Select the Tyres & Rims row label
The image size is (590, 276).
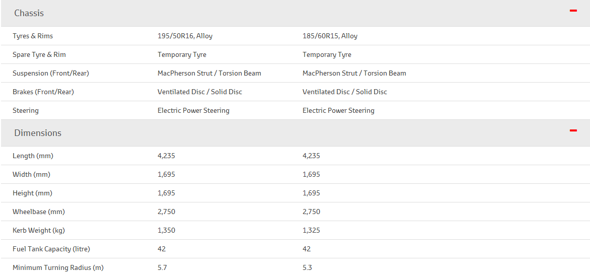33,36
